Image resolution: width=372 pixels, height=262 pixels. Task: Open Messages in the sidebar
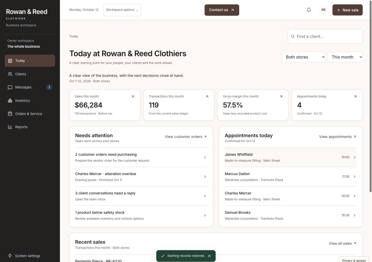pyautogui.click(x=30, y=87)
